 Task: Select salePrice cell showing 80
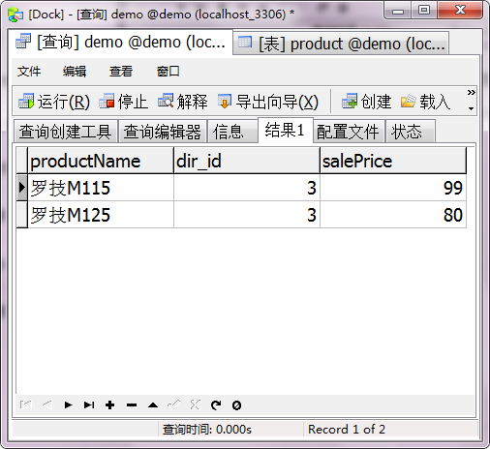[x=393, y=215]
